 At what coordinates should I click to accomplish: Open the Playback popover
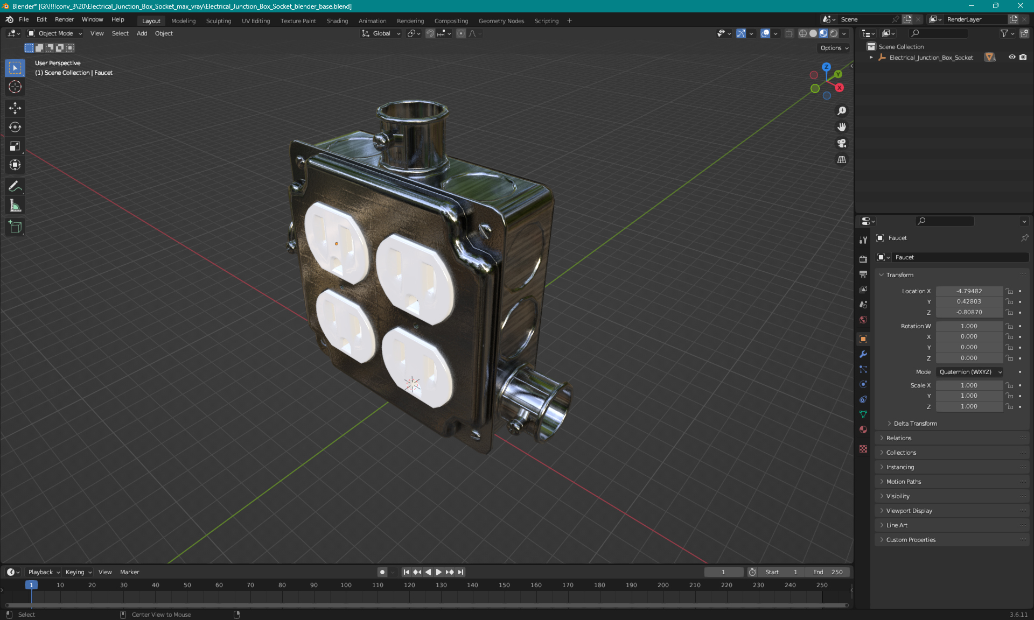(44, 572)
